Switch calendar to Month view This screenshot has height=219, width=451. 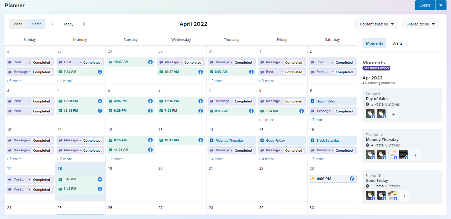click(36, 24)
